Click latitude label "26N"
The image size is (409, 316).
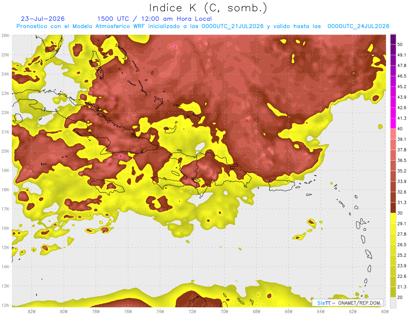pos(5,35)
